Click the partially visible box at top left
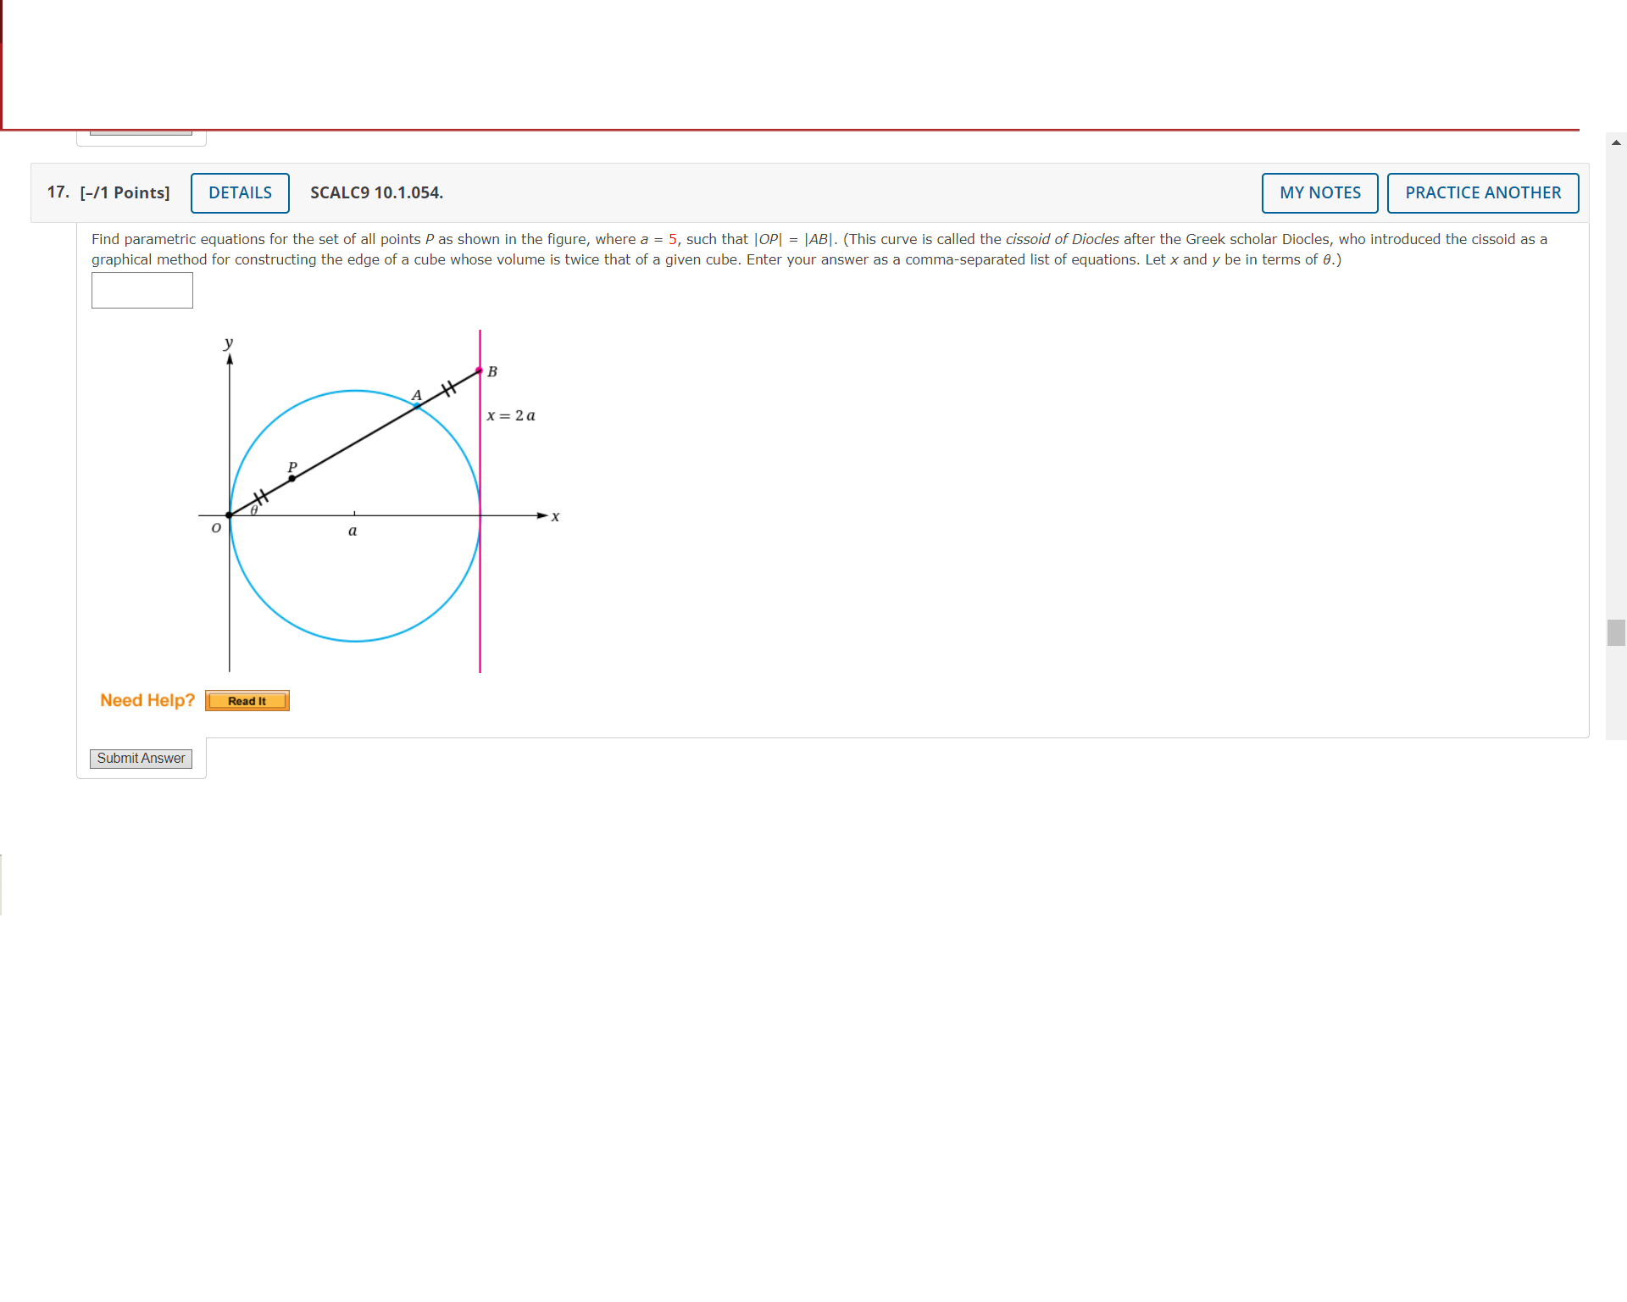 point(141,134)
